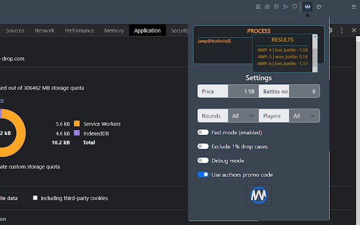
Task: Disable Use authors promo code switch
Action: click(x=203, y=174)
